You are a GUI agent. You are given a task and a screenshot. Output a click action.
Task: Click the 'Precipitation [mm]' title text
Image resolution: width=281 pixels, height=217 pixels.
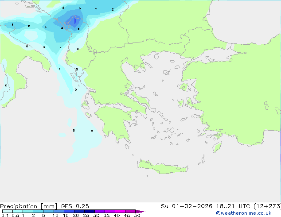(x=29, y=206)
